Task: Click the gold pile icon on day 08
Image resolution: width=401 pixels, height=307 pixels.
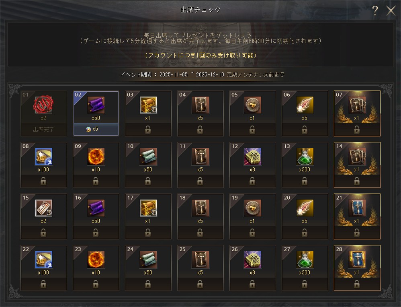Action: click(x=44, y=157)
